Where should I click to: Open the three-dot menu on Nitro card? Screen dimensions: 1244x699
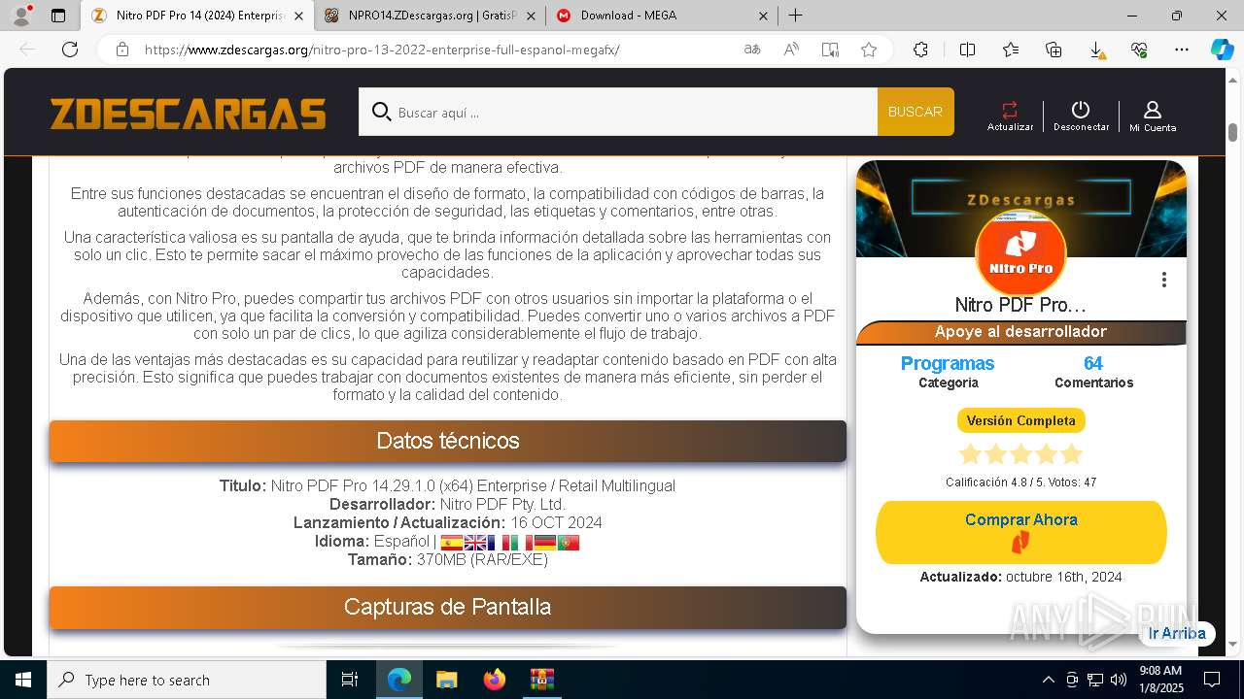coord(1163,280)
